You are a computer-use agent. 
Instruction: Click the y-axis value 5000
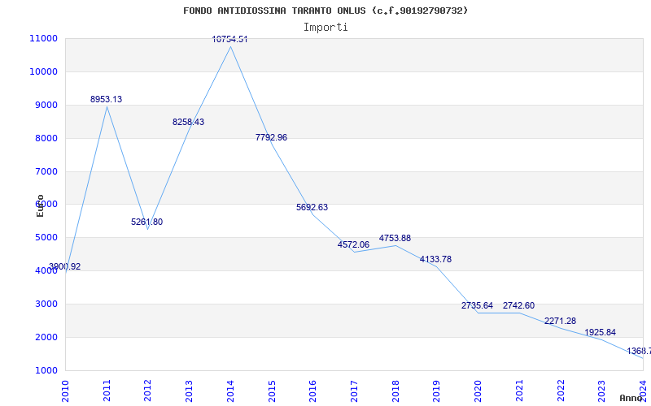(46, 238)
